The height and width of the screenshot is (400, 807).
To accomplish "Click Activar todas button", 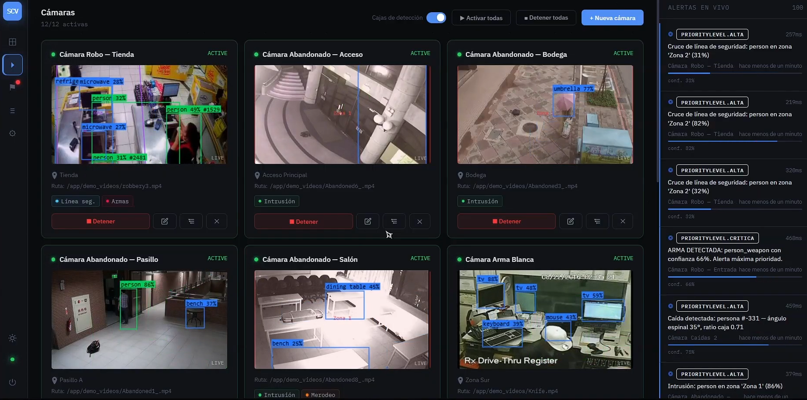I will pyautogui.click(x=481, y=17).
